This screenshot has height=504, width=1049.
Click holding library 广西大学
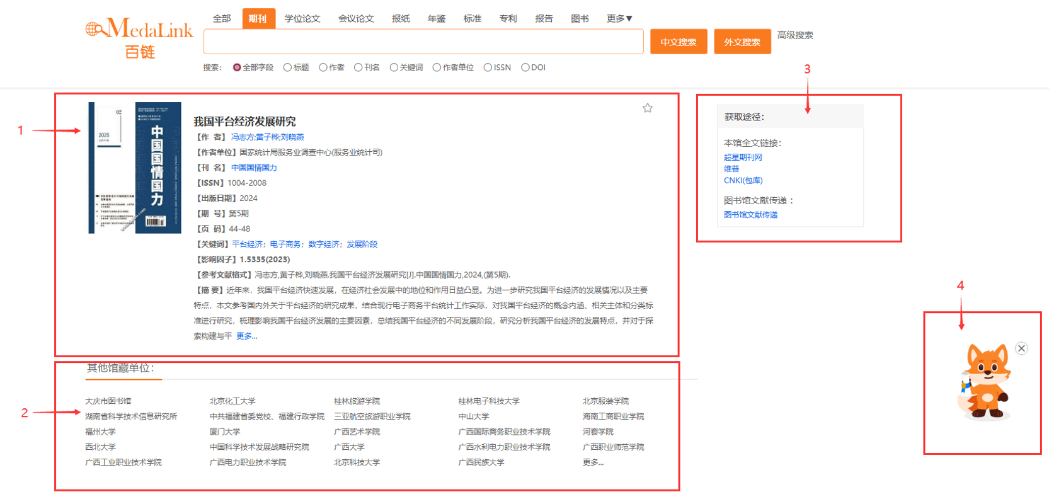(x=350, y=447)
